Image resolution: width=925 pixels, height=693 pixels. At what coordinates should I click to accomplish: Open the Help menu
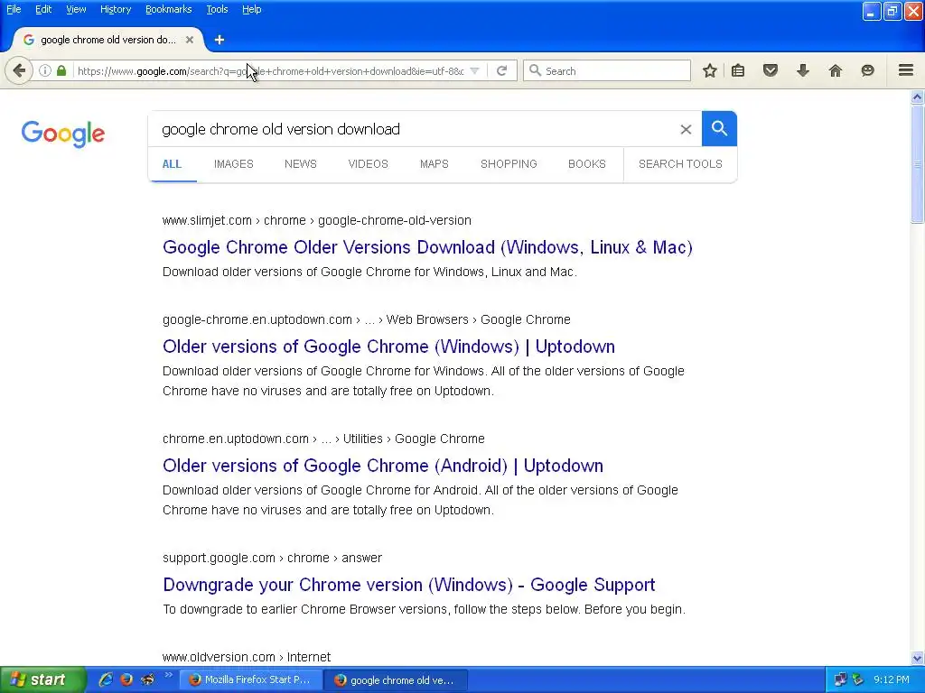[251, 9]
